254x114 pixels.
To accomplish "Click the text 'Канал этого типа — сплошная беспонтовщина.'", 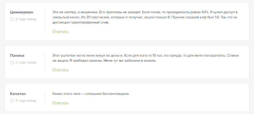I will click(x=91, y=94).
